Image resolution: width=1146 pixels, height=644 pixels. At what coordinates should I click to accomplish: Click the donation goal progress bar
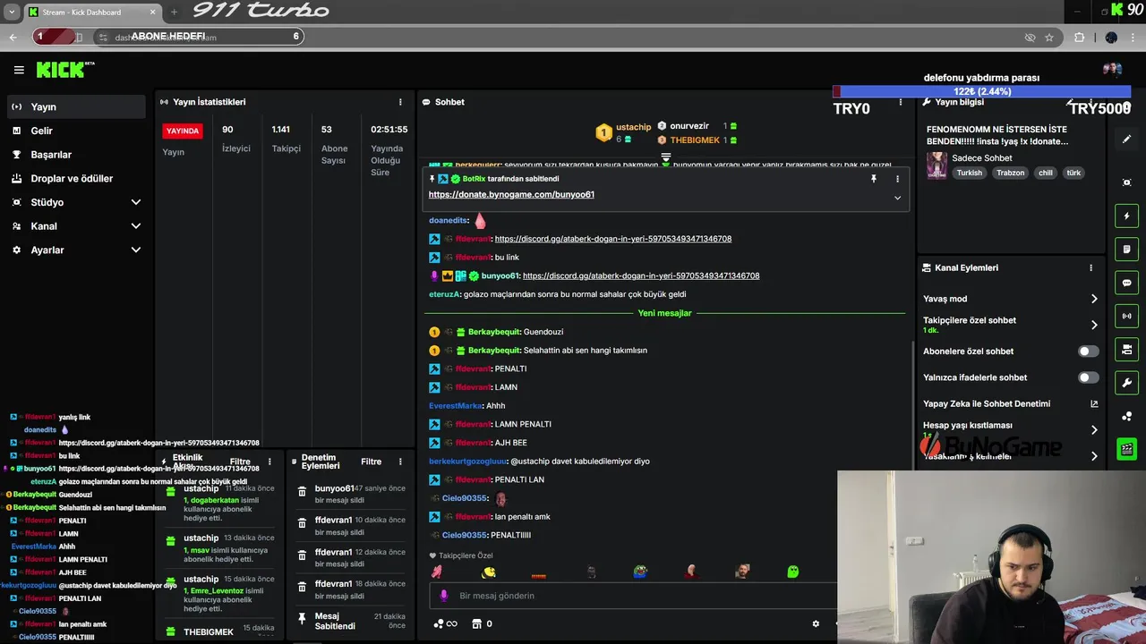click(x=982, y=91)
